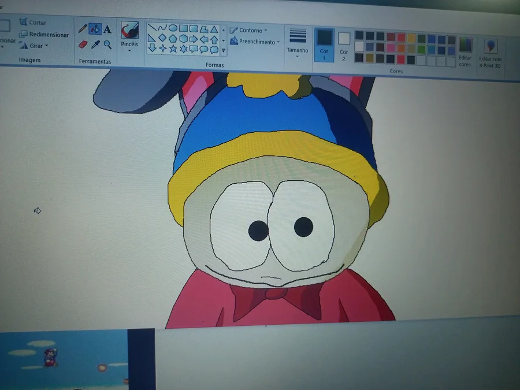Choose the Polygon shape

[204, 29]
